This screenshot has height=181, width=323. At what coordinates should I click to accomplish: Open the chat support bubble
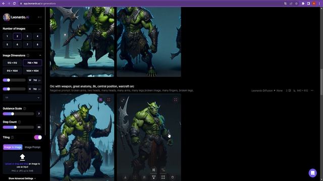click(x=312, y=173)
